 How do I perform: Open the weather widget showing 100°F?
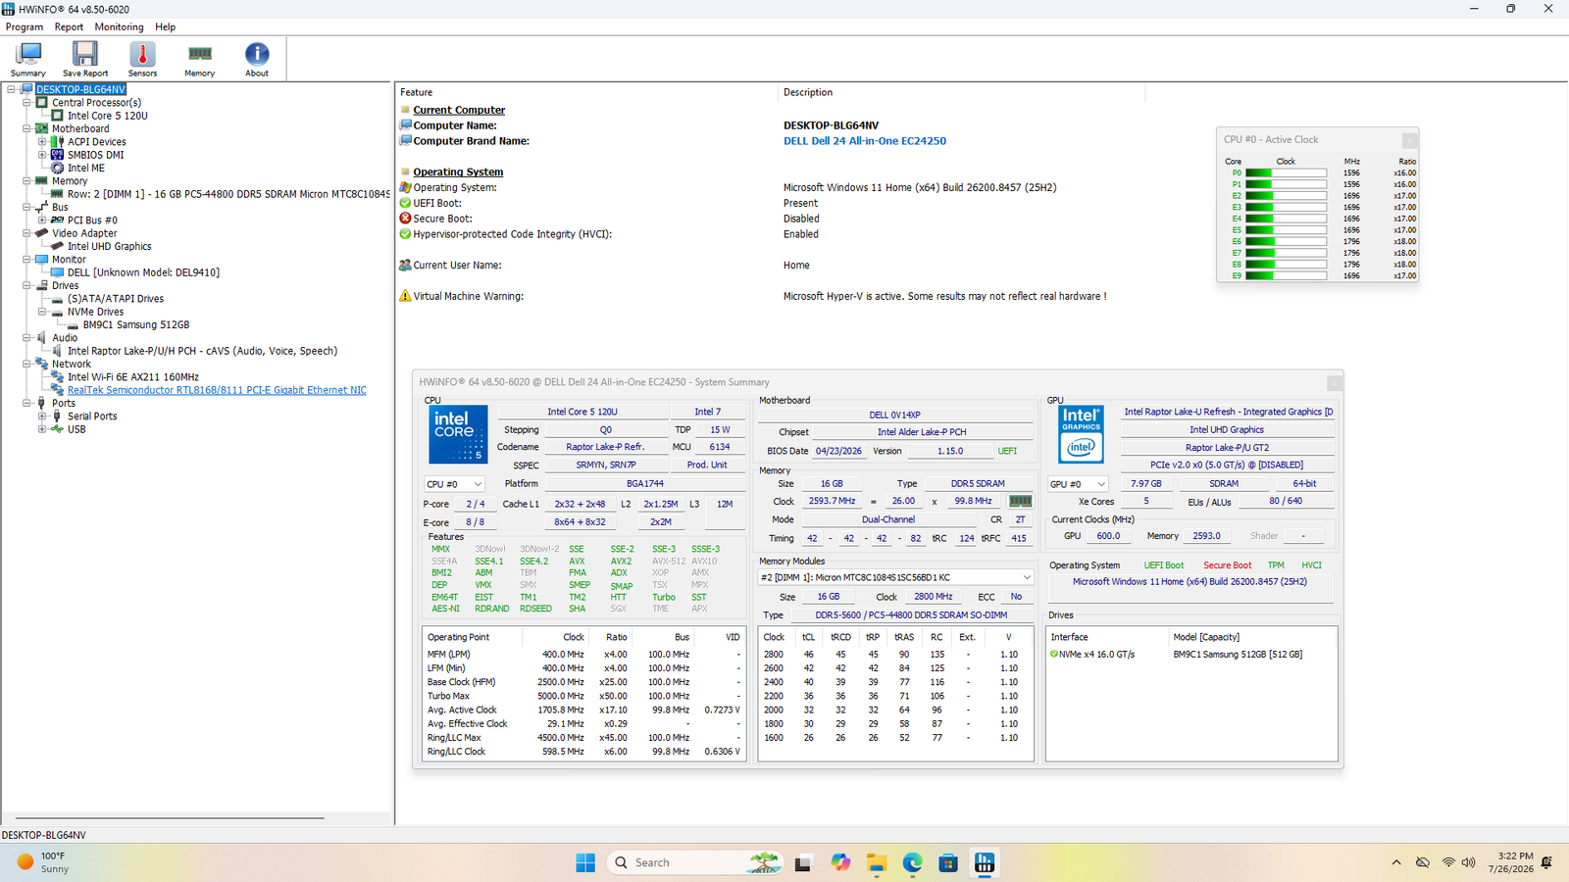click(44, 862)
